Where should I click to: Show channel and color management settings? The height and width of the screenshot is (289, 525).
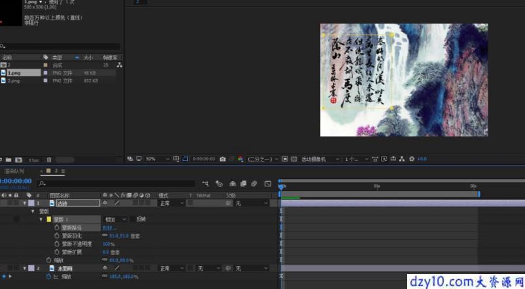tap(240, 159)
